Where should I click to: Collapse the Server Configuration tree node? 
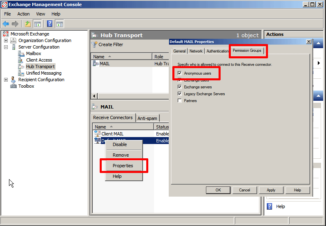pos(6,47)
